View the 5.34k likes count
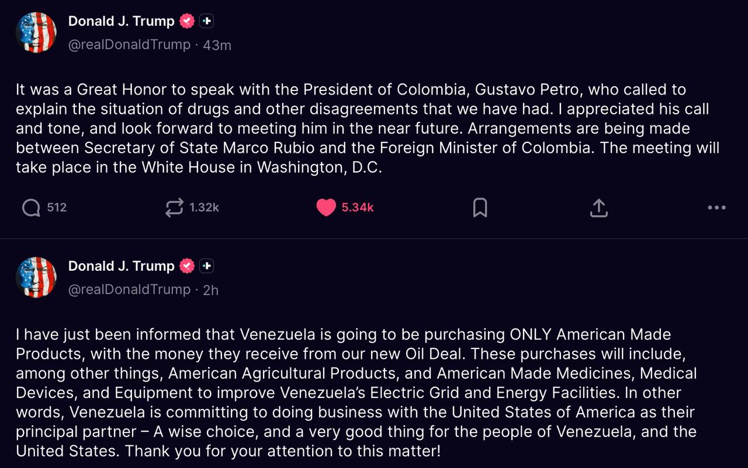Image resolution: width=748 pixels, height=468 pixels. click(358, 207)
